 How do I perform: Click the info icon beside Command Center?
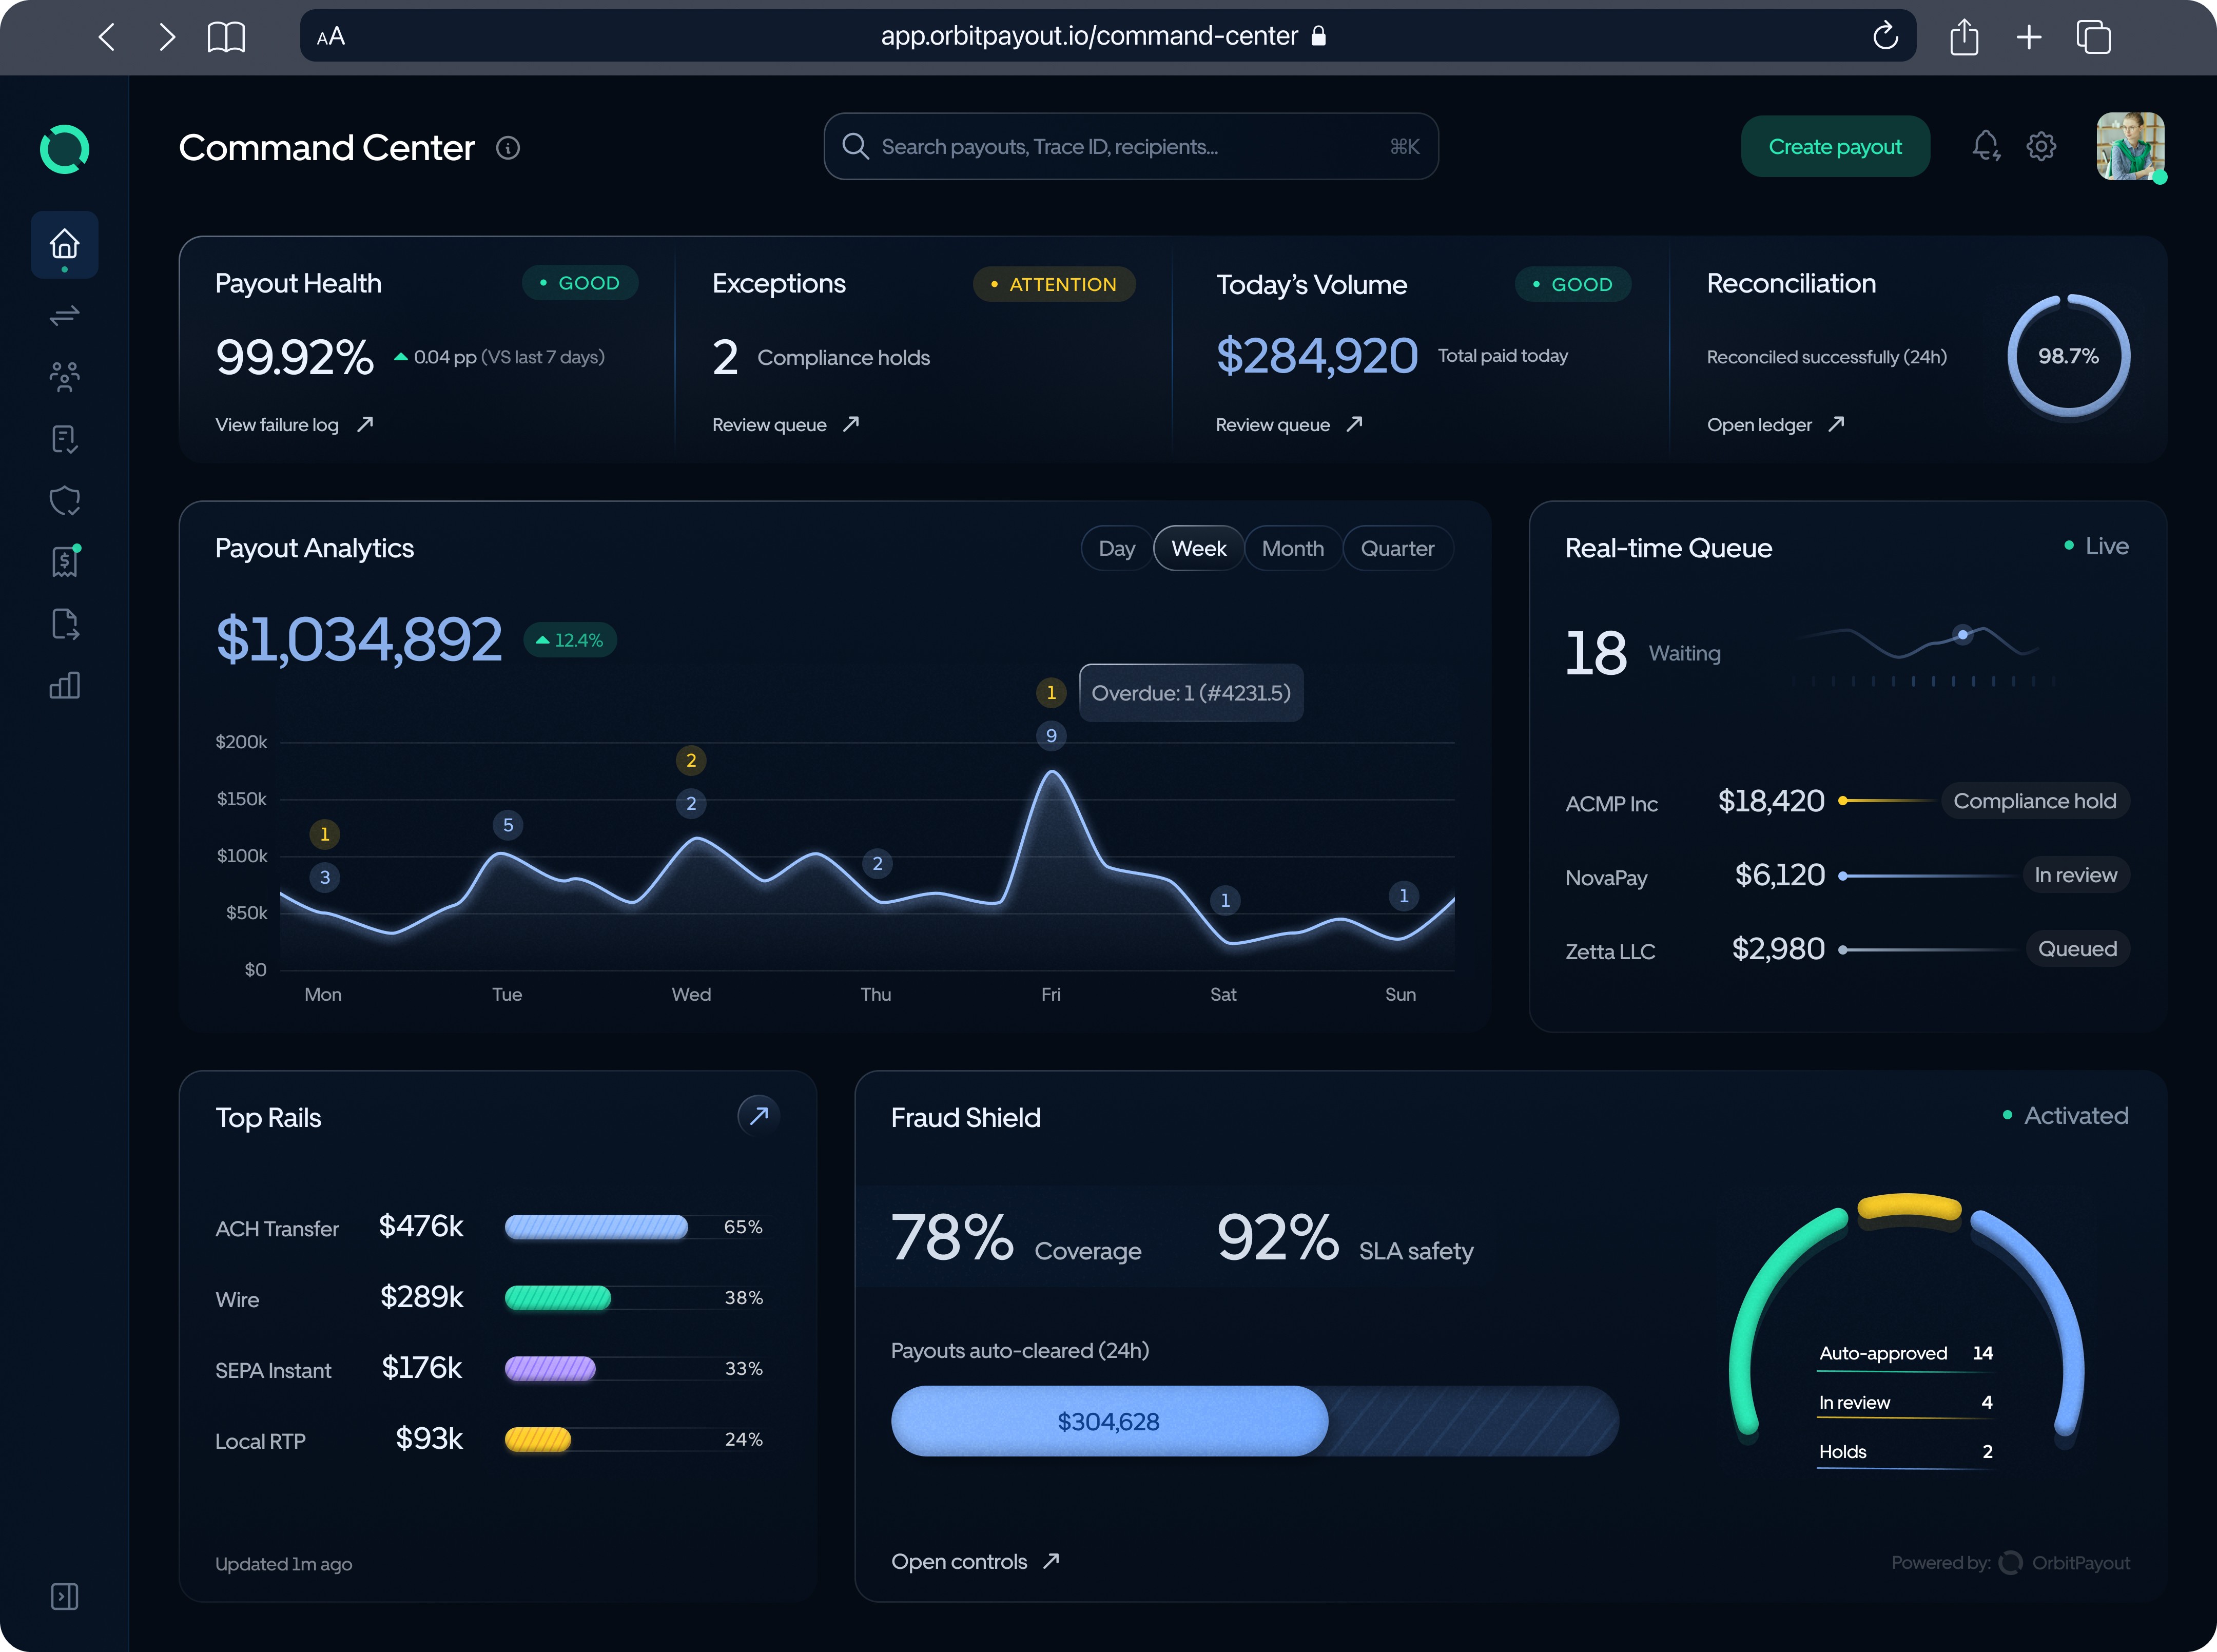click(508, 148)
